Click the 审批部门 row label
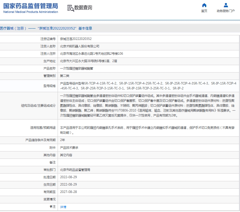This screenshot has height=212, width=240. pos(49,170)
